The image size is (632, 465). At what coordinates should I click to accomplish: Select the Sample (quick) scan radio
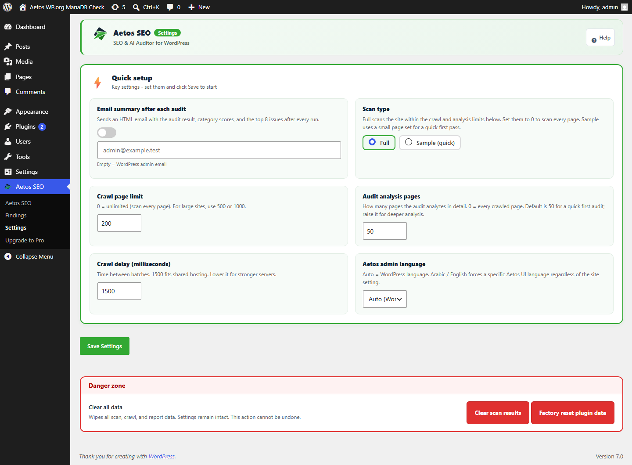[x=409, y=142]
